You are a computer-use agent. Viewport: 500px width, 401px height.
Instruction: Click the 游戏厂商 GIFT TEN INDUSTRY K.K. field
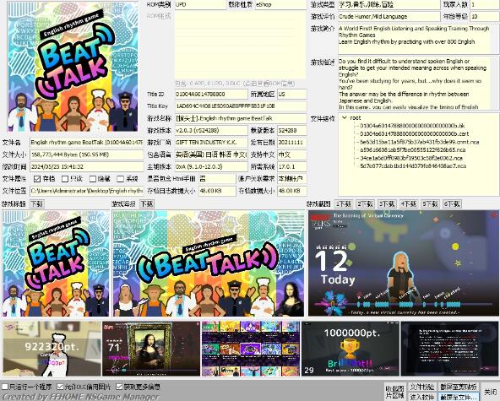[211, 143]
